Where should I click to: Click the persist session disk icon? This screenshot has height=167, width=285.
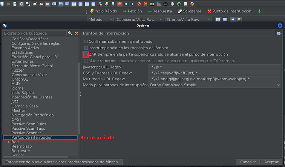click(2, 4)
